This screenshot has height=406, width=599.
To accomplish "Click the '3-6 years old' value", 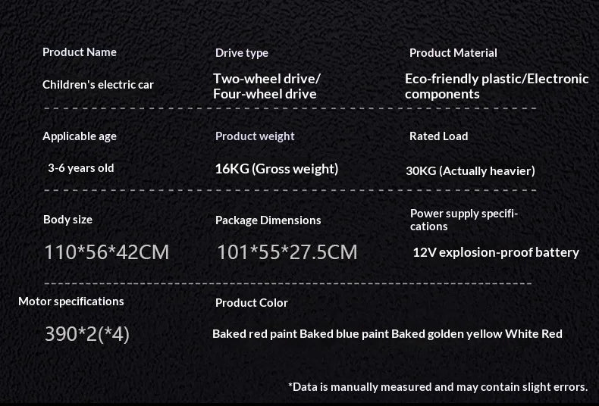I will 81,168.
